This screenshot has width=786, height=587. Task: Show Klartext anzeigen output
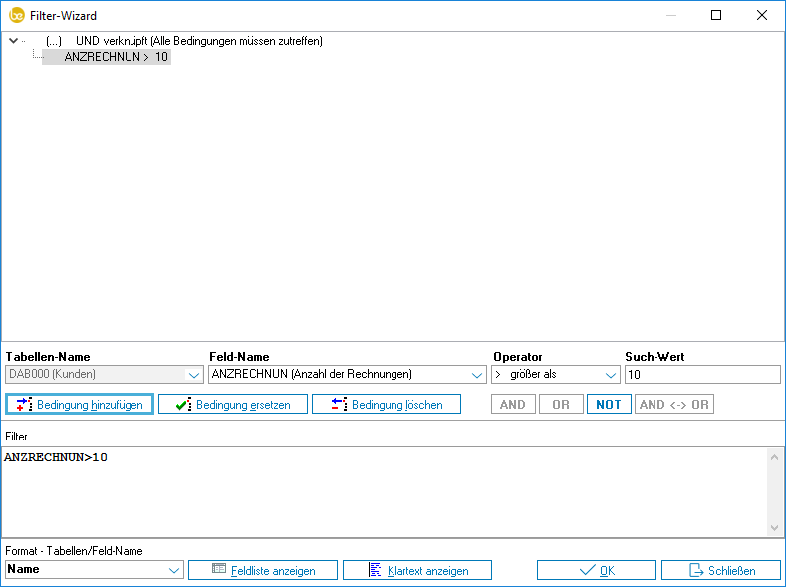click(x=417, y=571)
